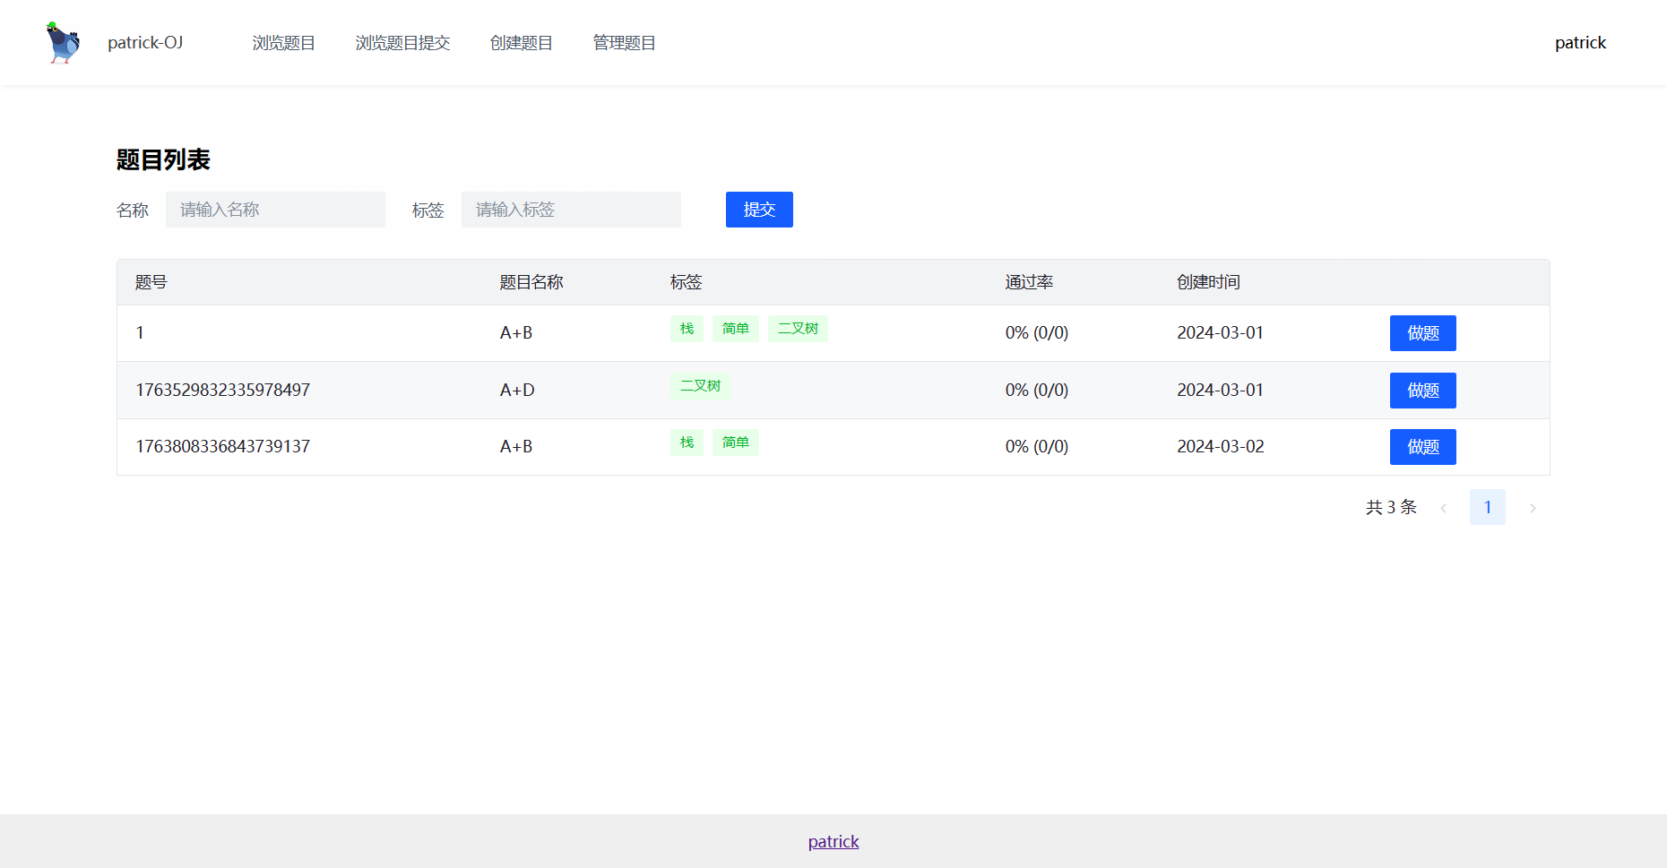Open the 浏览题目提交 menu item
Image resolution: width=1667 pixels, height=868 pixels.
[x=402, y=43]
